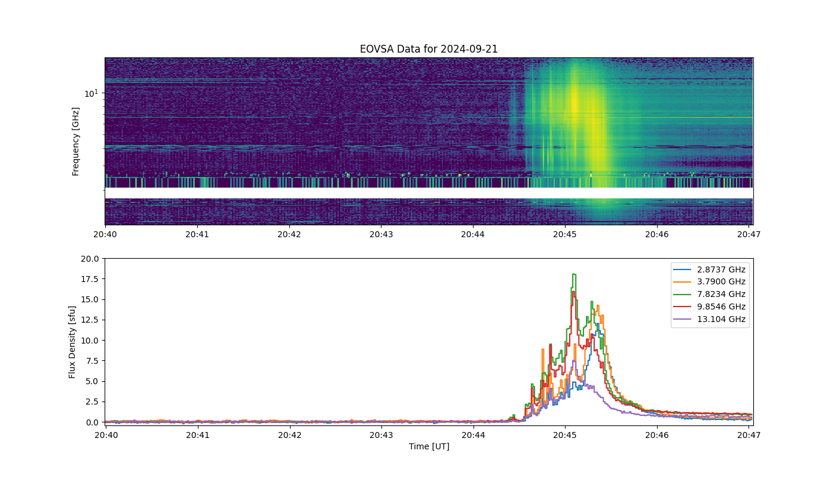Click the 15.0 flux tick label

tap(91, 299)
